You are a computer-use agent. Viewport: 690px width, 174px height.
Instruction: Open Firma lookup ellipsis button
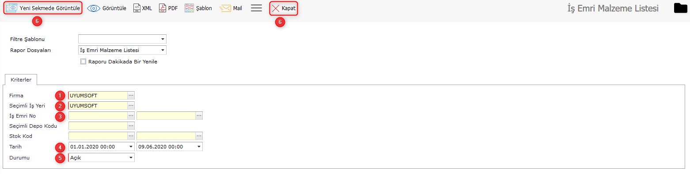(131, 95)
